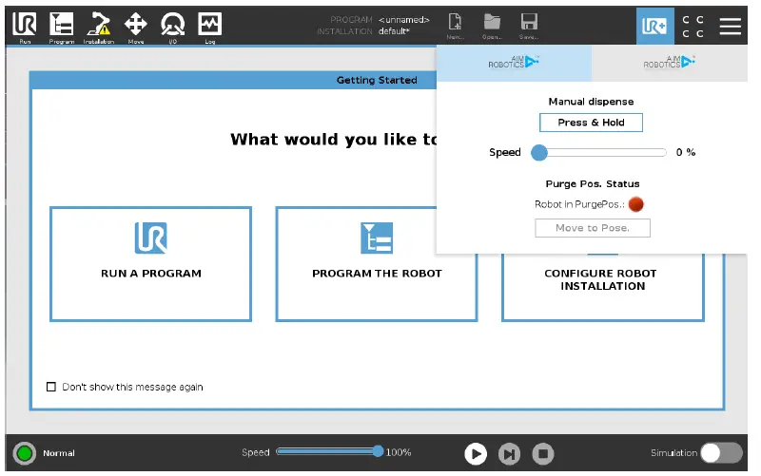Screen dimensions: 761x476
Task: Check Don't show this message again
Action: point(51,387)
